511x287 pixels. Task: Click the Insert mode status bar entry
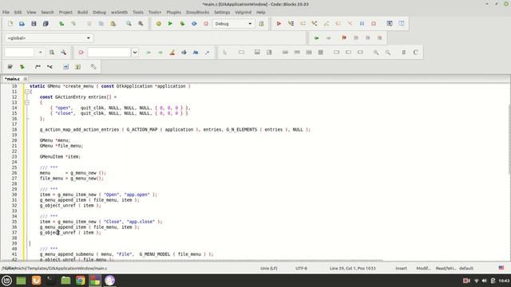coord(401,269)
